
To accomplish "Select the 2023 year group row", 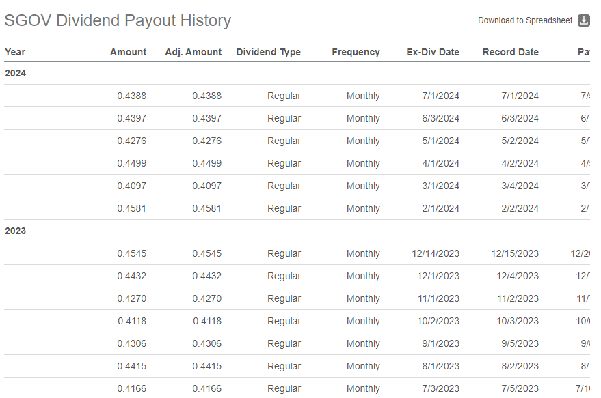I will click(x=297, y=231).
